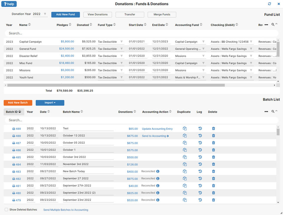The height and width of the screenshot is (215, 283).
Task: Open Batch List column options ellipsis
Action: pos(266,111)
